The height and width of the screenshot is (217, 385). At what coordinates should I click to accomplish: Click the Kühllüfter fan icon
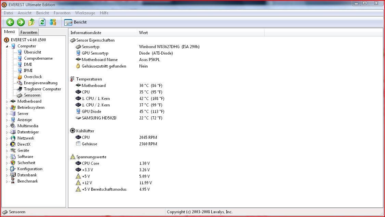point(73,131)
